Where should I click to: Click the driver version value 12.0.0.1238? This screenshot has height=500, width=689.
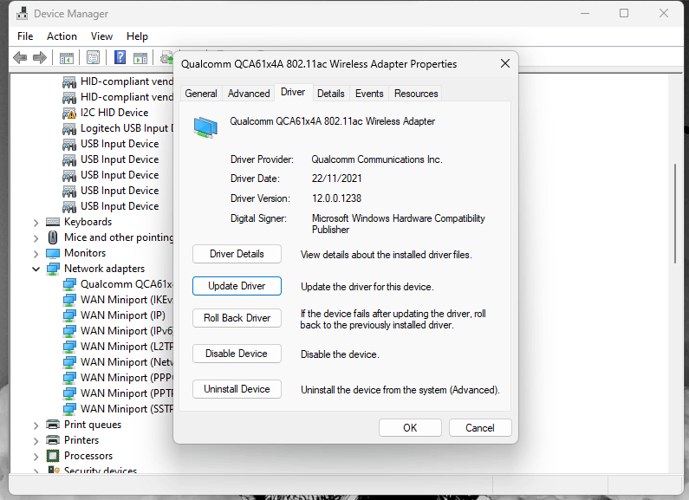coord(336,198)
